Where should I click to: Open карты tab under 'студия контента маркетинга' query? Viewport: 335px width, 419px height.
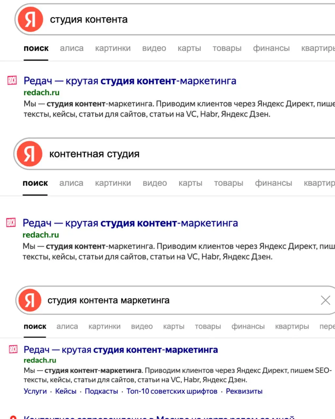174,326
